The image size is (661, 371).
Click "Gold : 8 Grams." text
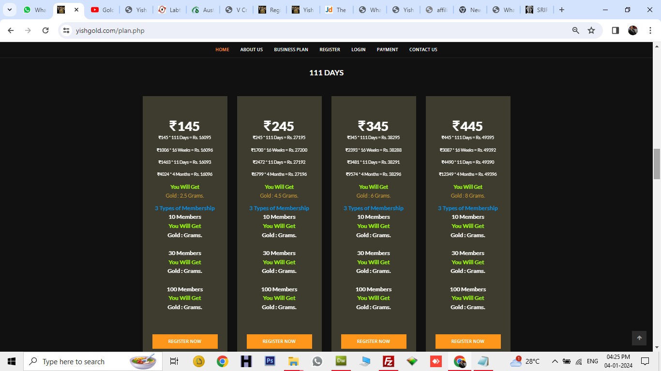pyautogui.click(x=468, y=196)
